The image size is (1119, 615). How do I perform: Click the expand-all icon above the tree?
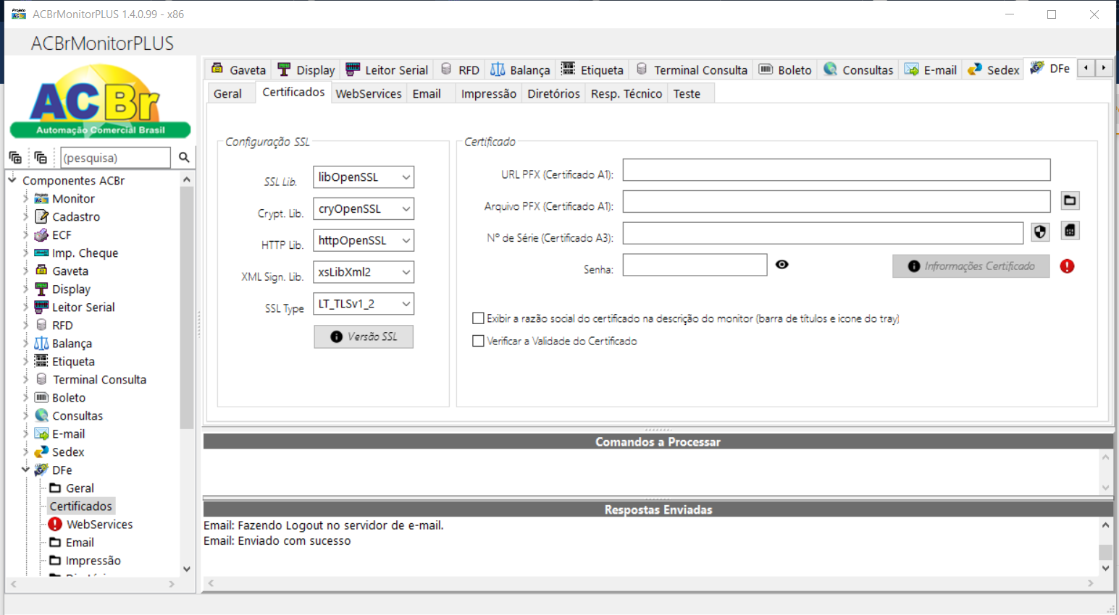15,157
